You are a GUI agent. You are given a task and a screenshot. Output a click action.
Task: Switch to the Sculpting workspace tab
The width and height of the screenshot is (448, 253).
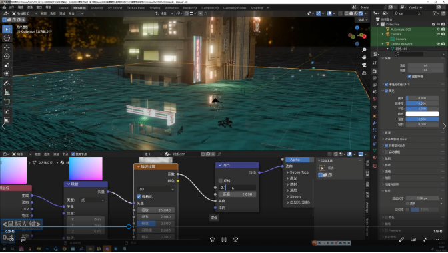[x=97, y=8]
